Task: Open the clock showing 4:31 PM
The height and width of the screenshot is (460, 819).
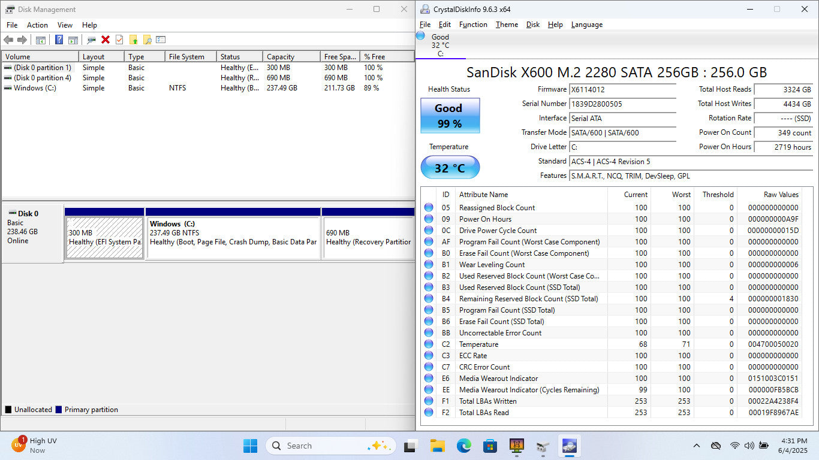Action: coord(792,446)
